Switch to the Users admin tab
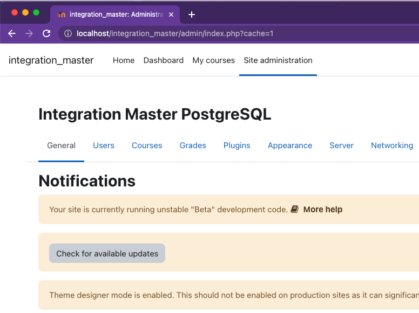The width and height of the screenshot is (419, 313). pyautogui.click(x=104, y=145)
